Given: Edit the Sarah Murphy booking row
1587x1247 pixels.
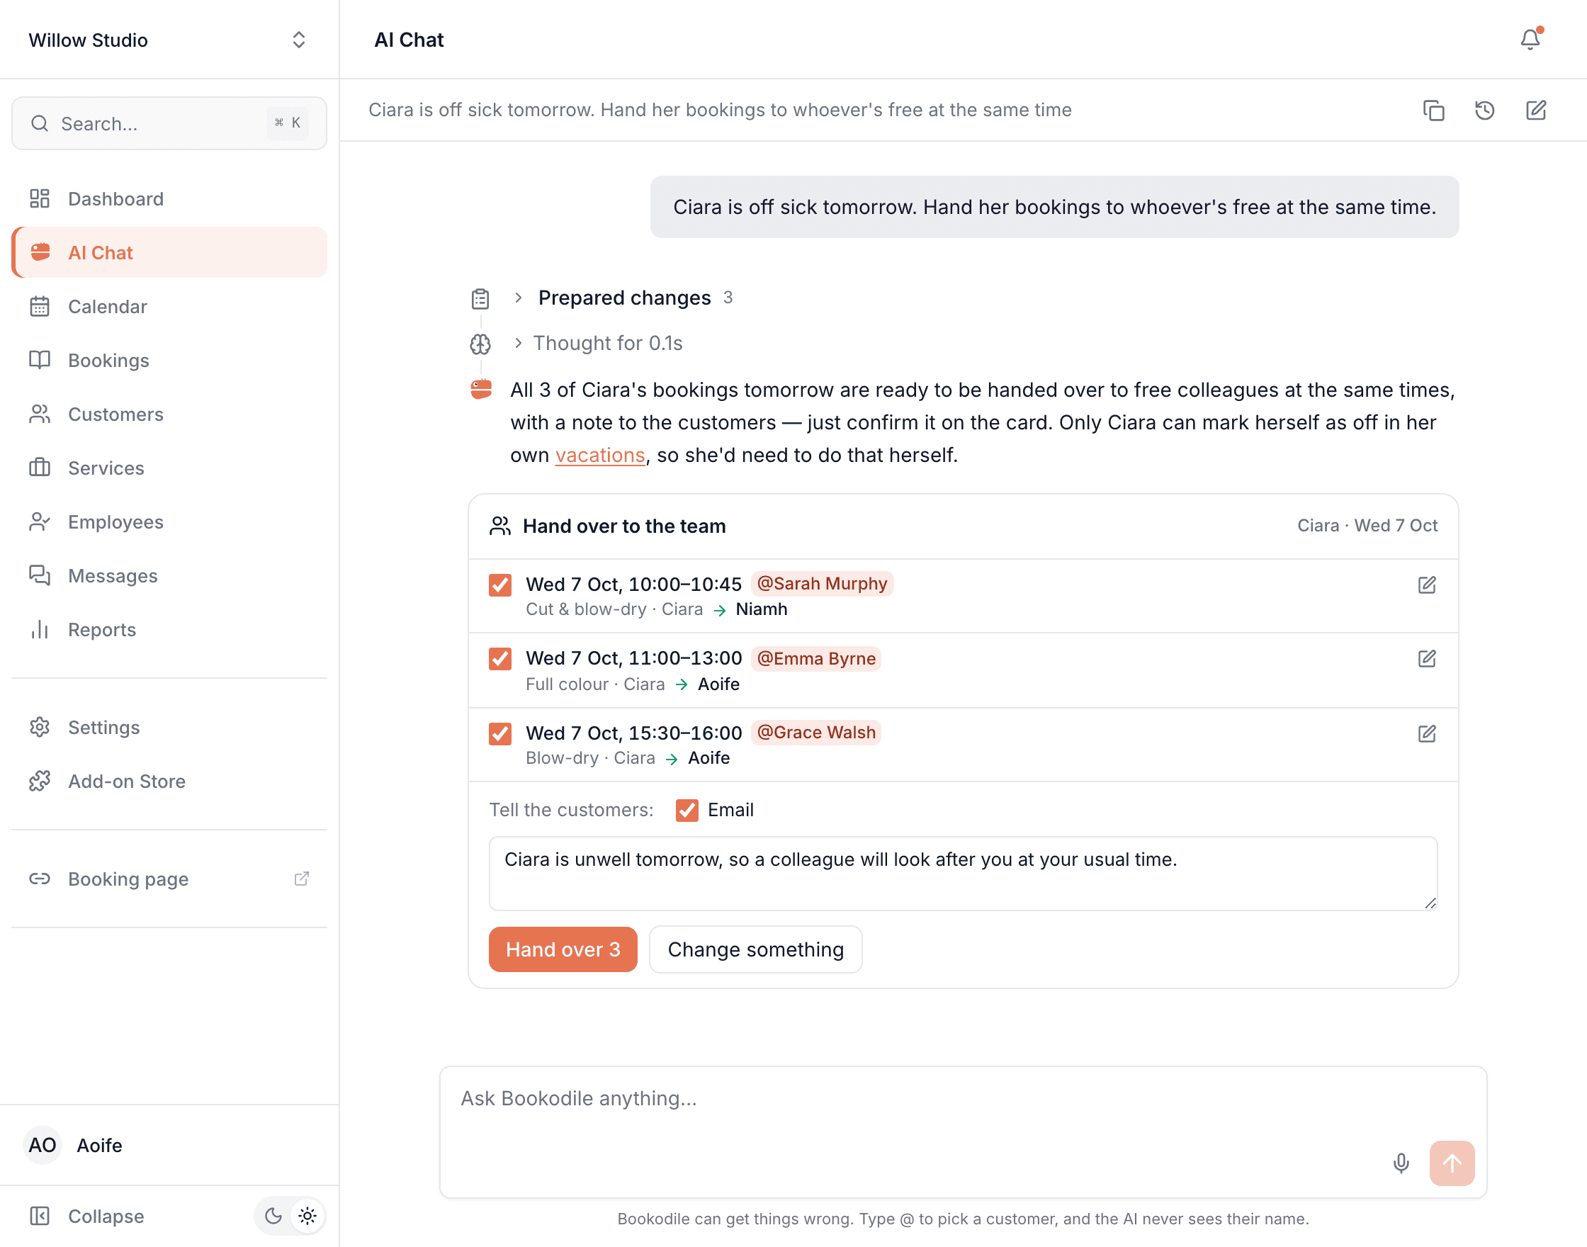Looking at the screenshot, I should 1426,585.
